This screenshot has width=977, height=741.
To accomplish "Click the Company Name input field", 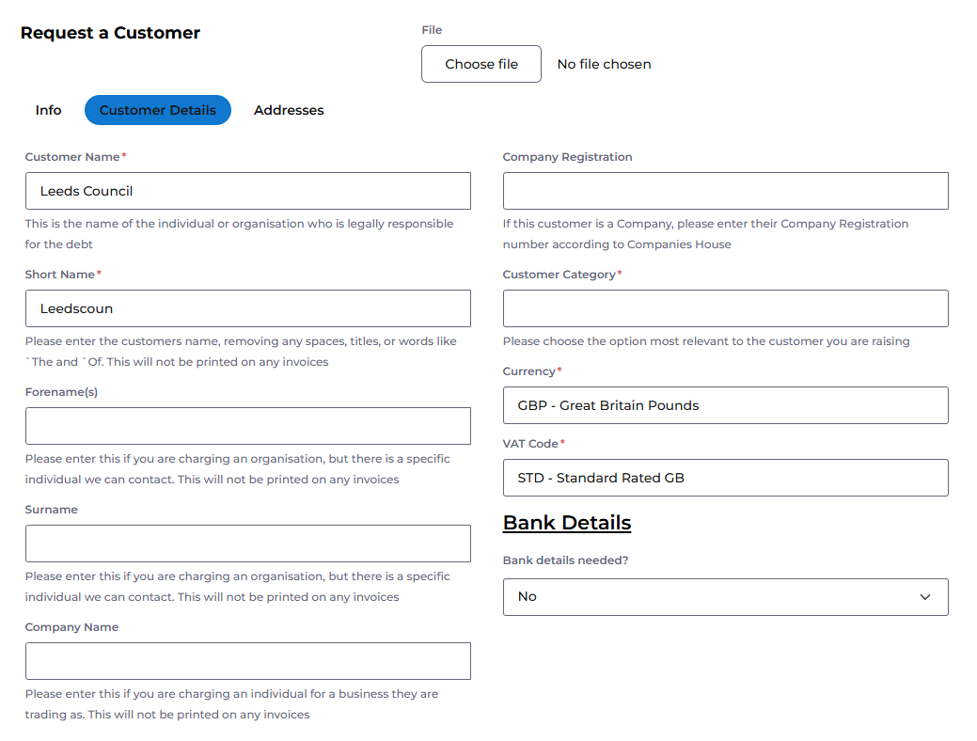I will tap(248, 661).
